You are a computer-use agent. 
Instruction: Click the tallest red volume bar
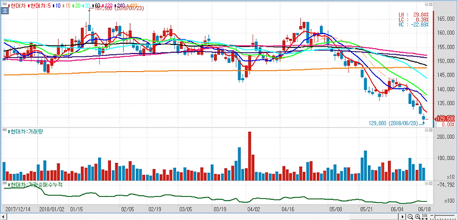click(x=249, y=156)
